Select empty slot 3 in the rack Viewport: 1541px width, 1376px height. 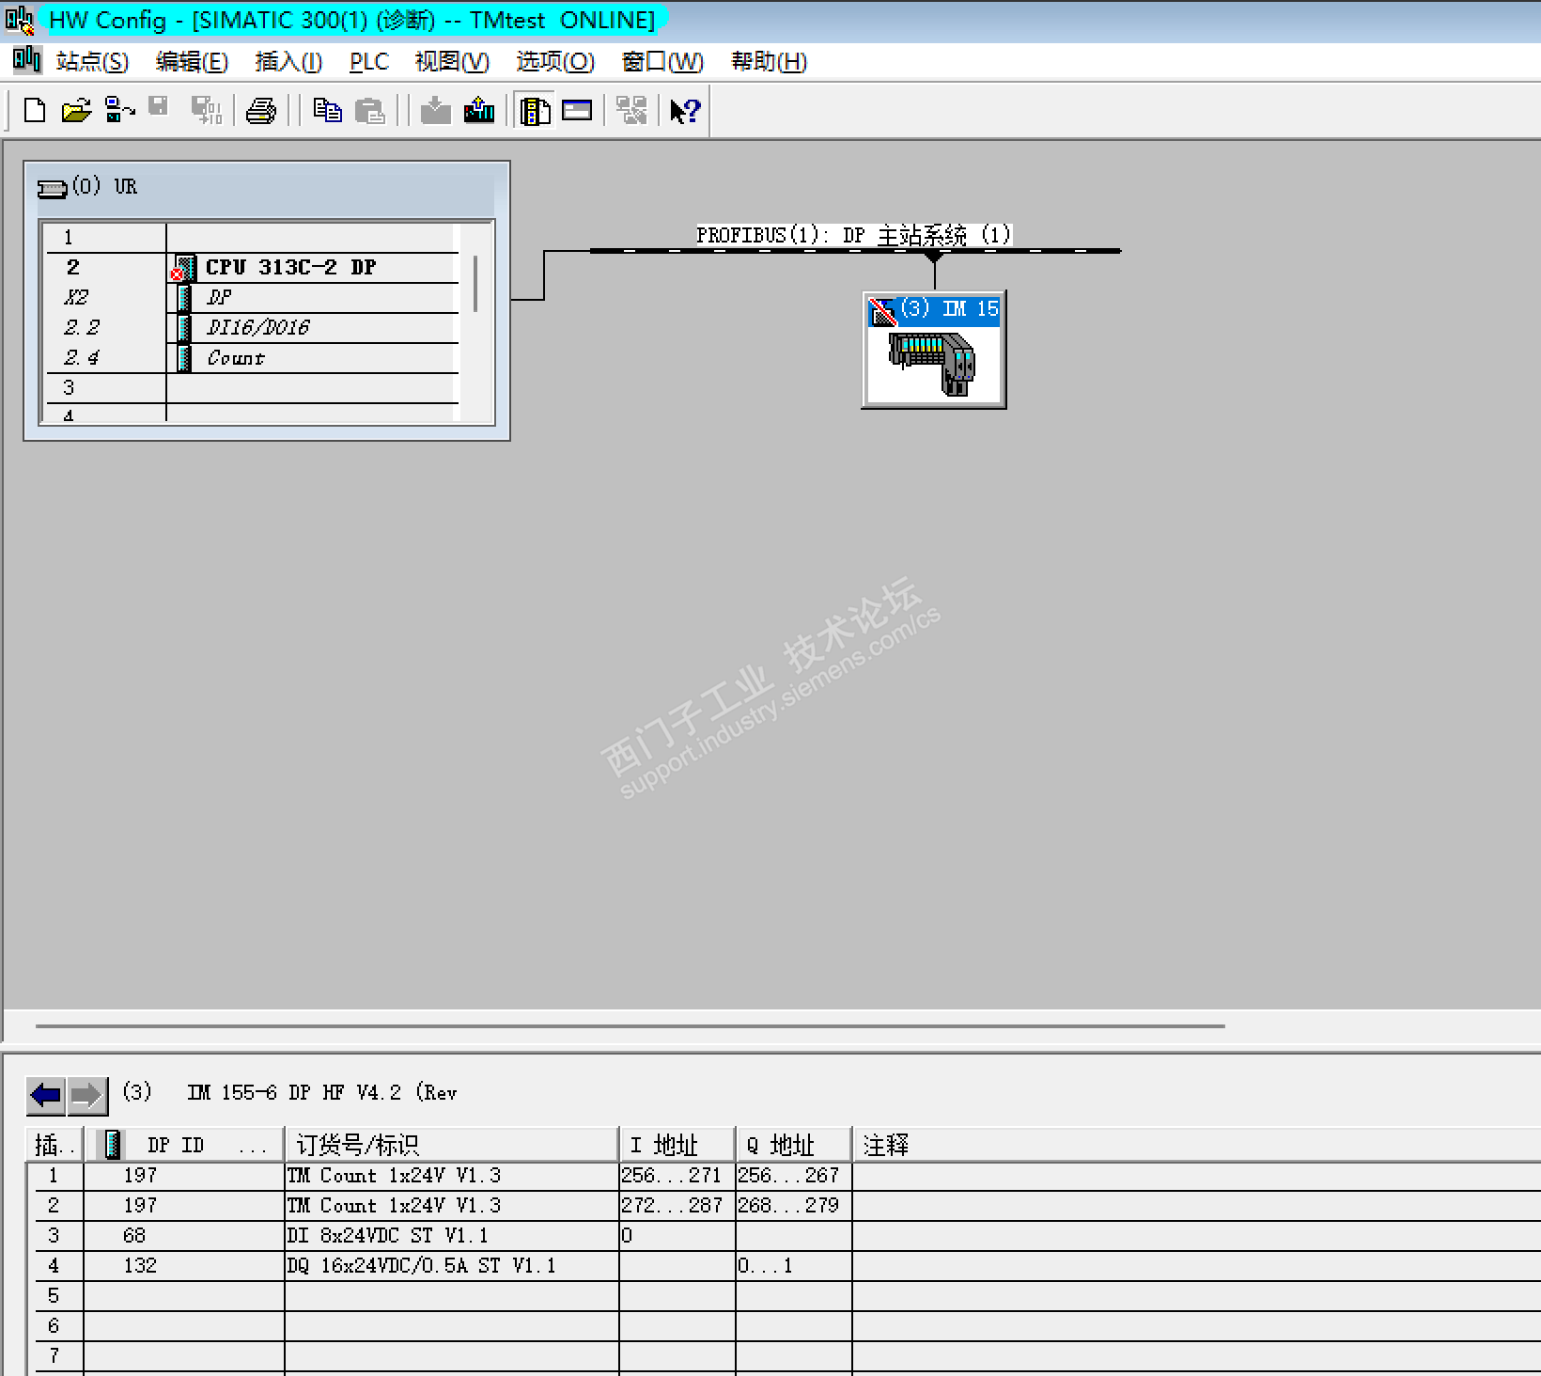coord(253,387)
